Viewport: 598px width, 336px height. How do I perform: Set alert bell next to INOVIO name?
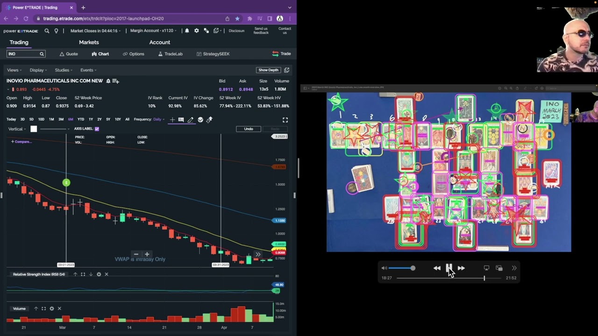pos(108,81)
